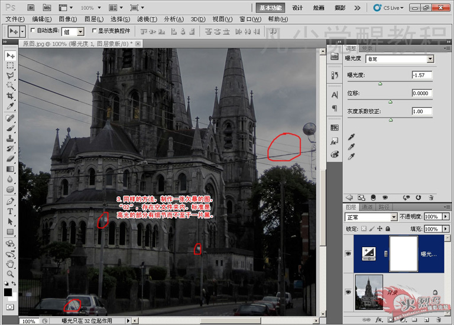Select the Zoom tool

pyautogui.click(x=11, y=274)
